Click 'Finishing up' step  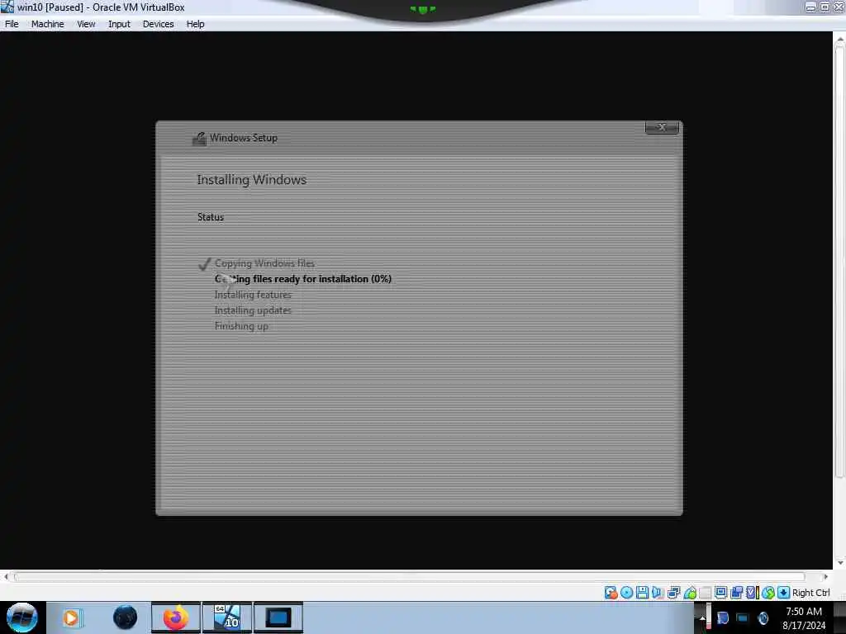click(241, 326)
